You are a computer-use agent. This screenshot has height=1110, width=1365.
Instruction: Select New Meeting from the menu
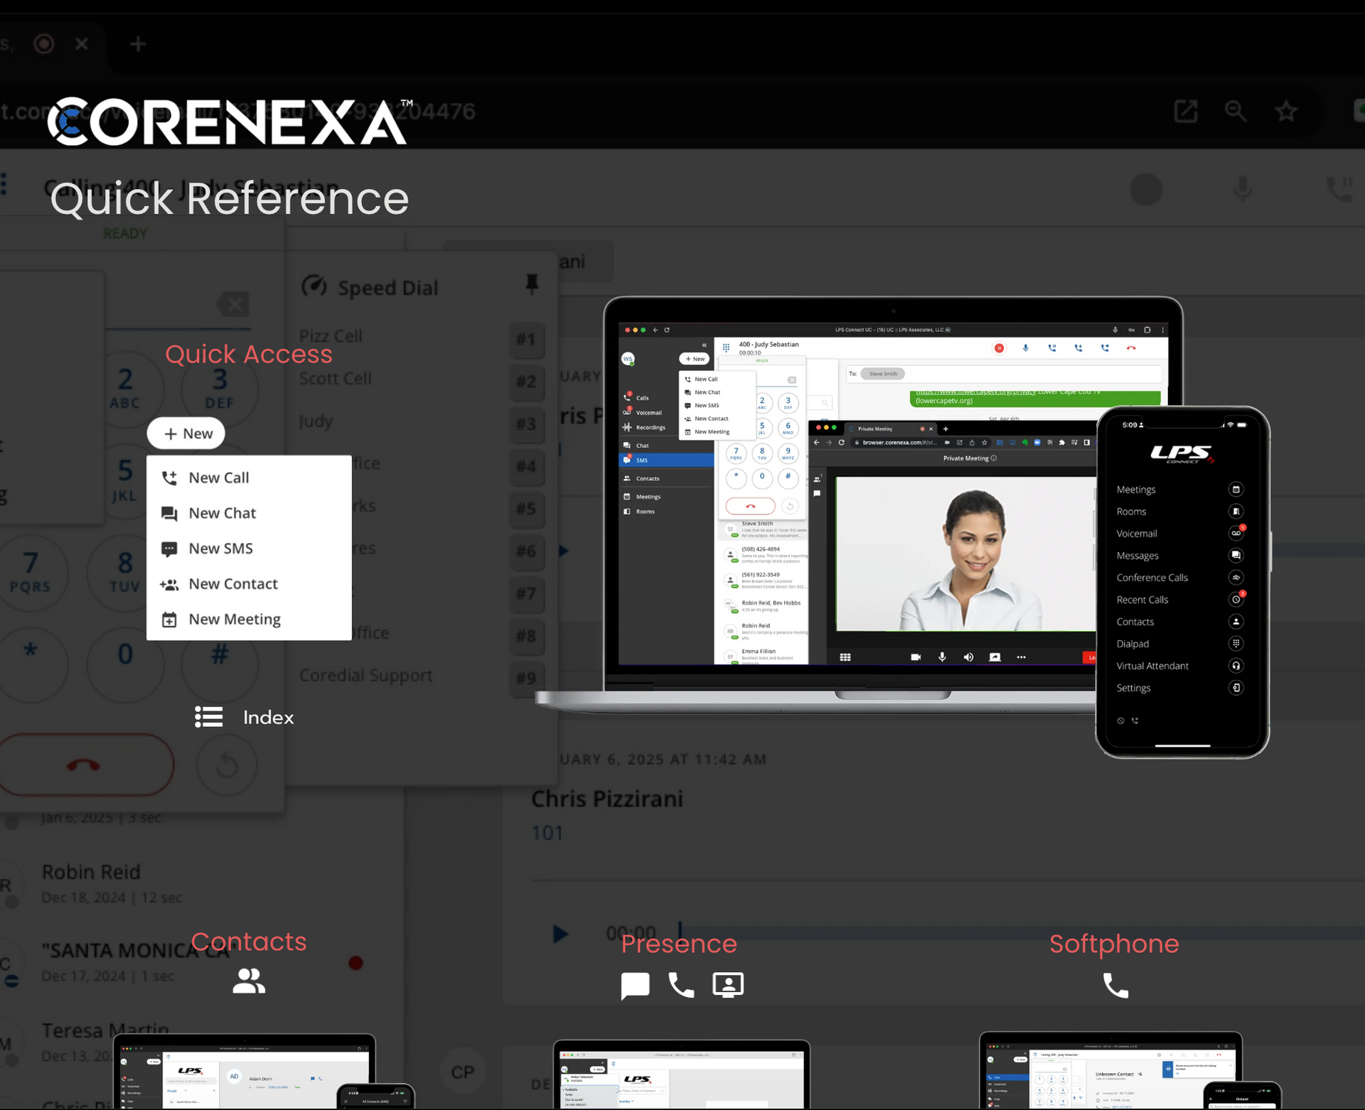coord(234,620)
